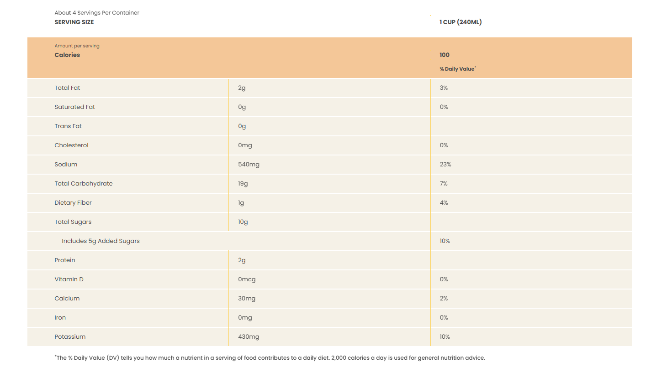Select the Potassium 430mg value

tap(249, 336)
